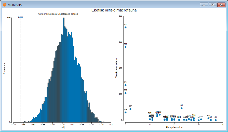Select the S30 data point in scatter plot
Screen dimensions: 228x132
pyautogui.click(x=126, y=28)
